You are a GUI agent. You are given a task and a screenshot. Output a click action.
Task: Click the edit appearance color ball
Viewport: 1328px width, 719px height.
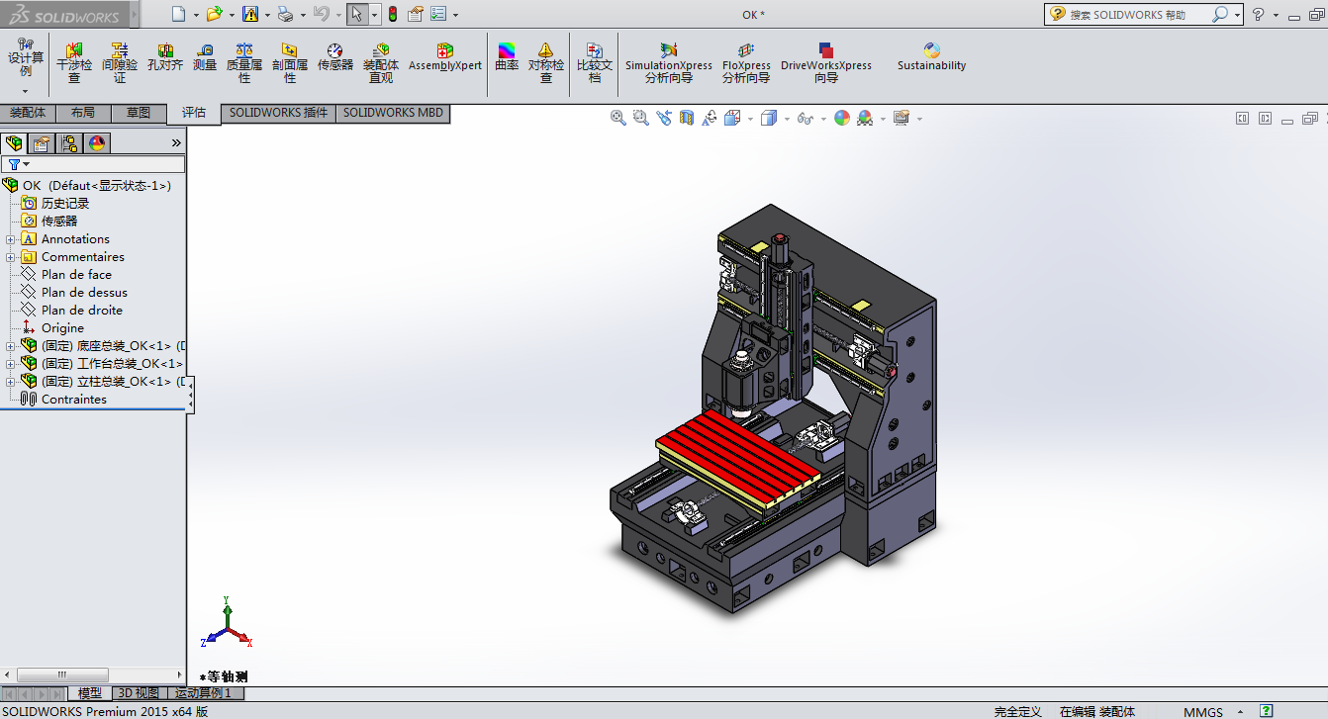point(842,118)
